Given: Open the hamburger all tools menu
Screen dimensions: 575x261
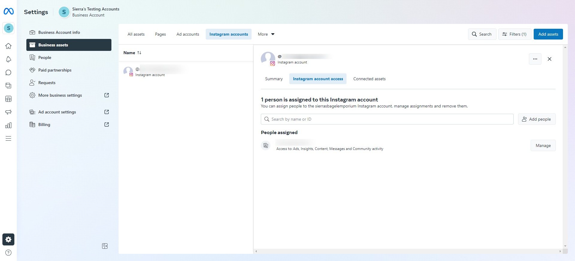Looking at the screenshot, I should pos(8,138).
